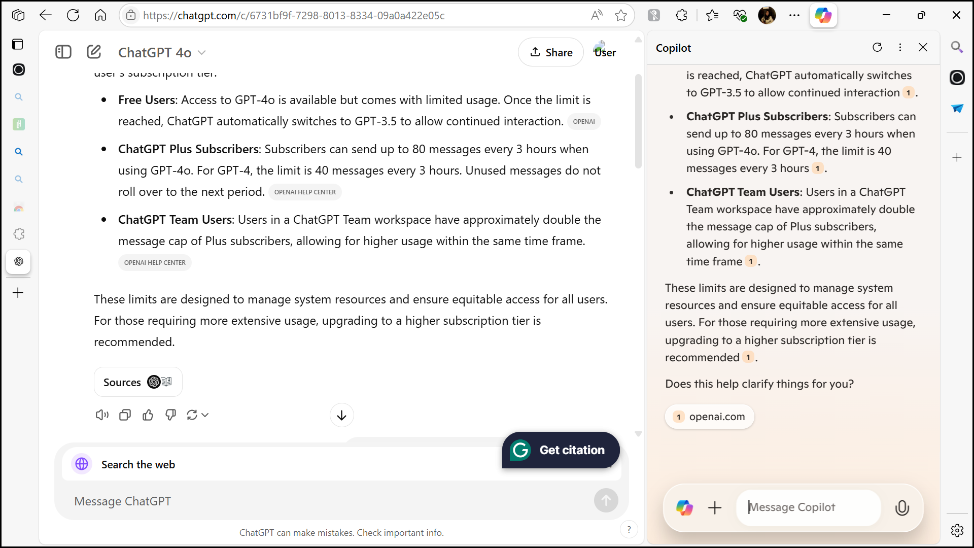Open the regenerate response dropdown arrow
Screen dimensions: 974x548
(205, 415)
